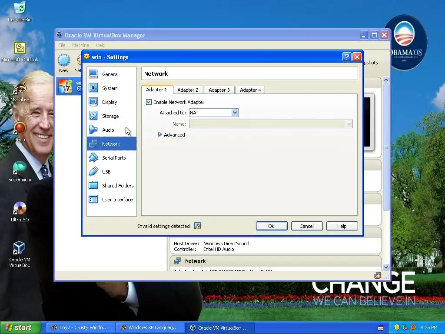Click the Network section icon in VirtualBox details
Image resolution: width=445 pixels, height=334 pixels.
[178, 261]
